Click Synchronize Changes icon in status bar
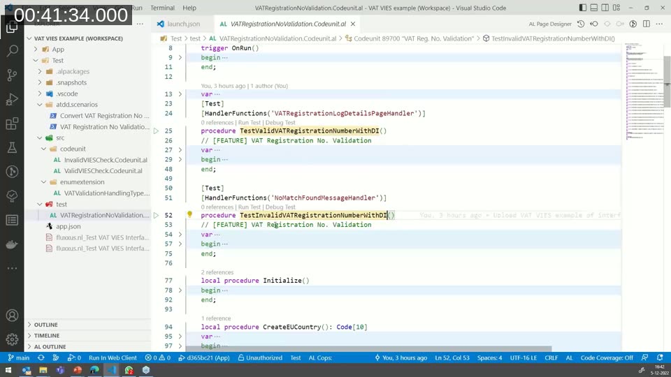 (x=41, y=357)
